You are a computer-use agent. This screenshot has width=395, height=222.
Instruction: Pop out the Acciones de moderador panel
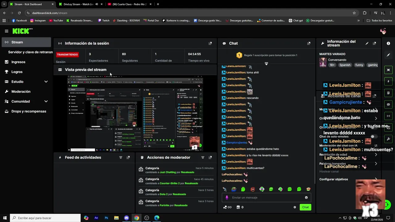click(210, 158)
